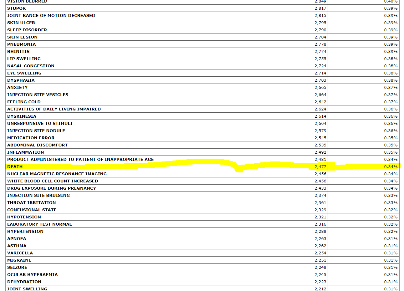This screenshot has height=291, width=404.
Task: Click NUCLEAR MAGNETIC RESONANCE IMAGING label
Action: click(57, 174)
